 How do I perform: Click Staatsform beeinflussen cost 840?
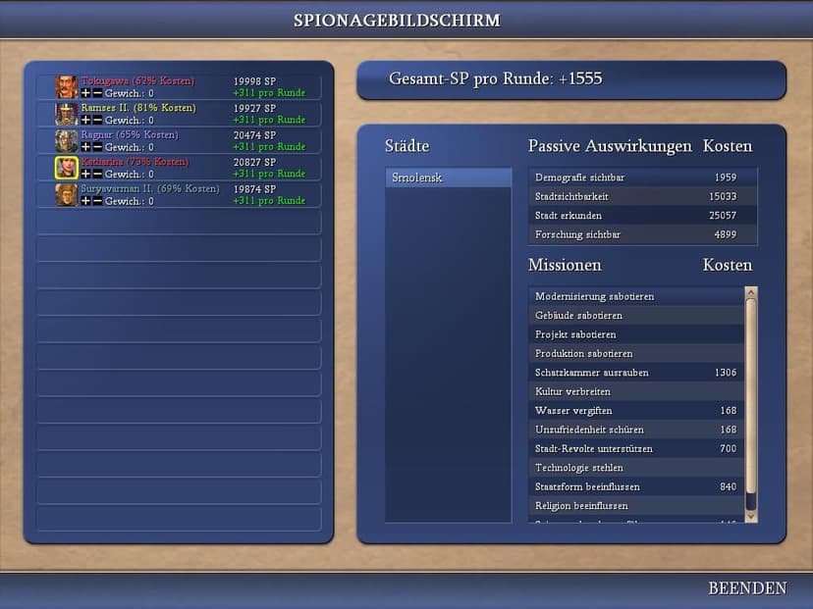point(728,486)
